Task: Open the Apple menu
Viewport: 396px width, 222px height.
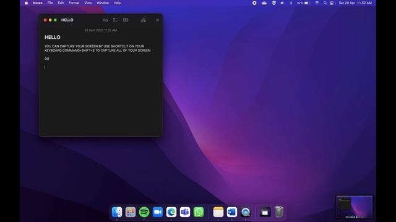Action: 26,2
